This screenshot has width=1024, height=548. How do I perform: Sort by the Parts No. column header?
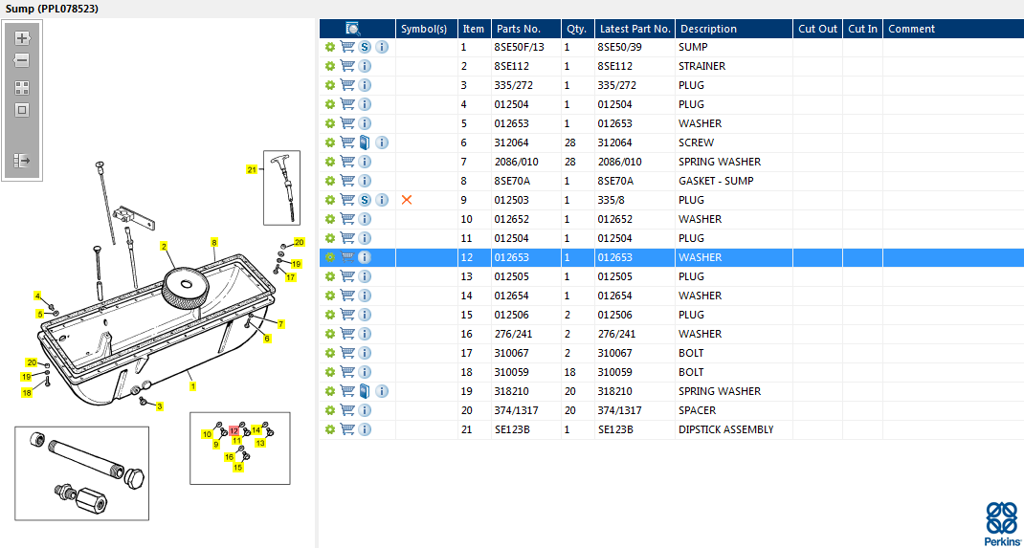coord(519,29)
